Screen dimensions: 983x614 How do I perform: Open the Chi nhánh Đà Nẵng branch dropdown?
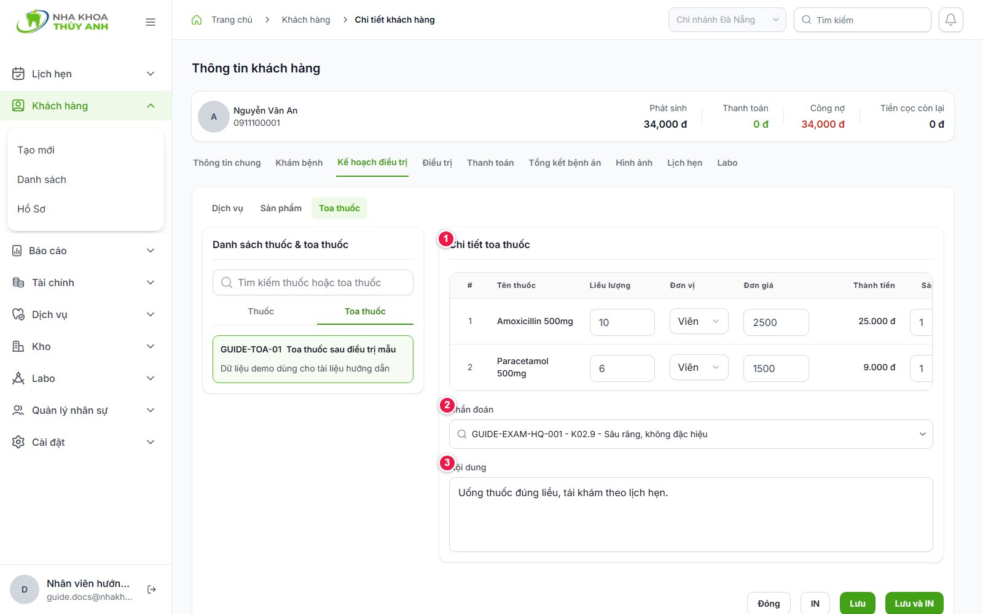(727, 20)
